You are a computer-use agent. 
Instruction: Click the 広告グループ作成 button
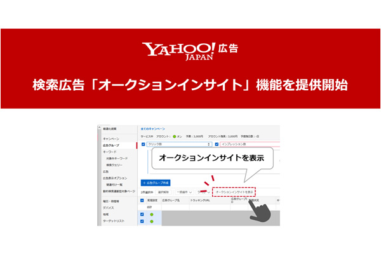point(156,182)
